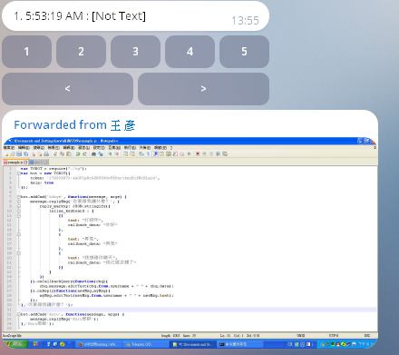The height and width of the screenshot is (355, 399).
Task: Click the save icon in Notepad++ toolbar
Action: coord(19,154)
